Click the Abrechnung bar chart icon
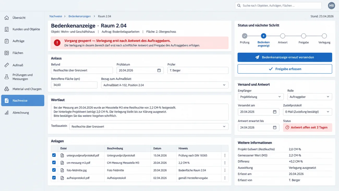The image size is (339, 191). click(7, 113)
